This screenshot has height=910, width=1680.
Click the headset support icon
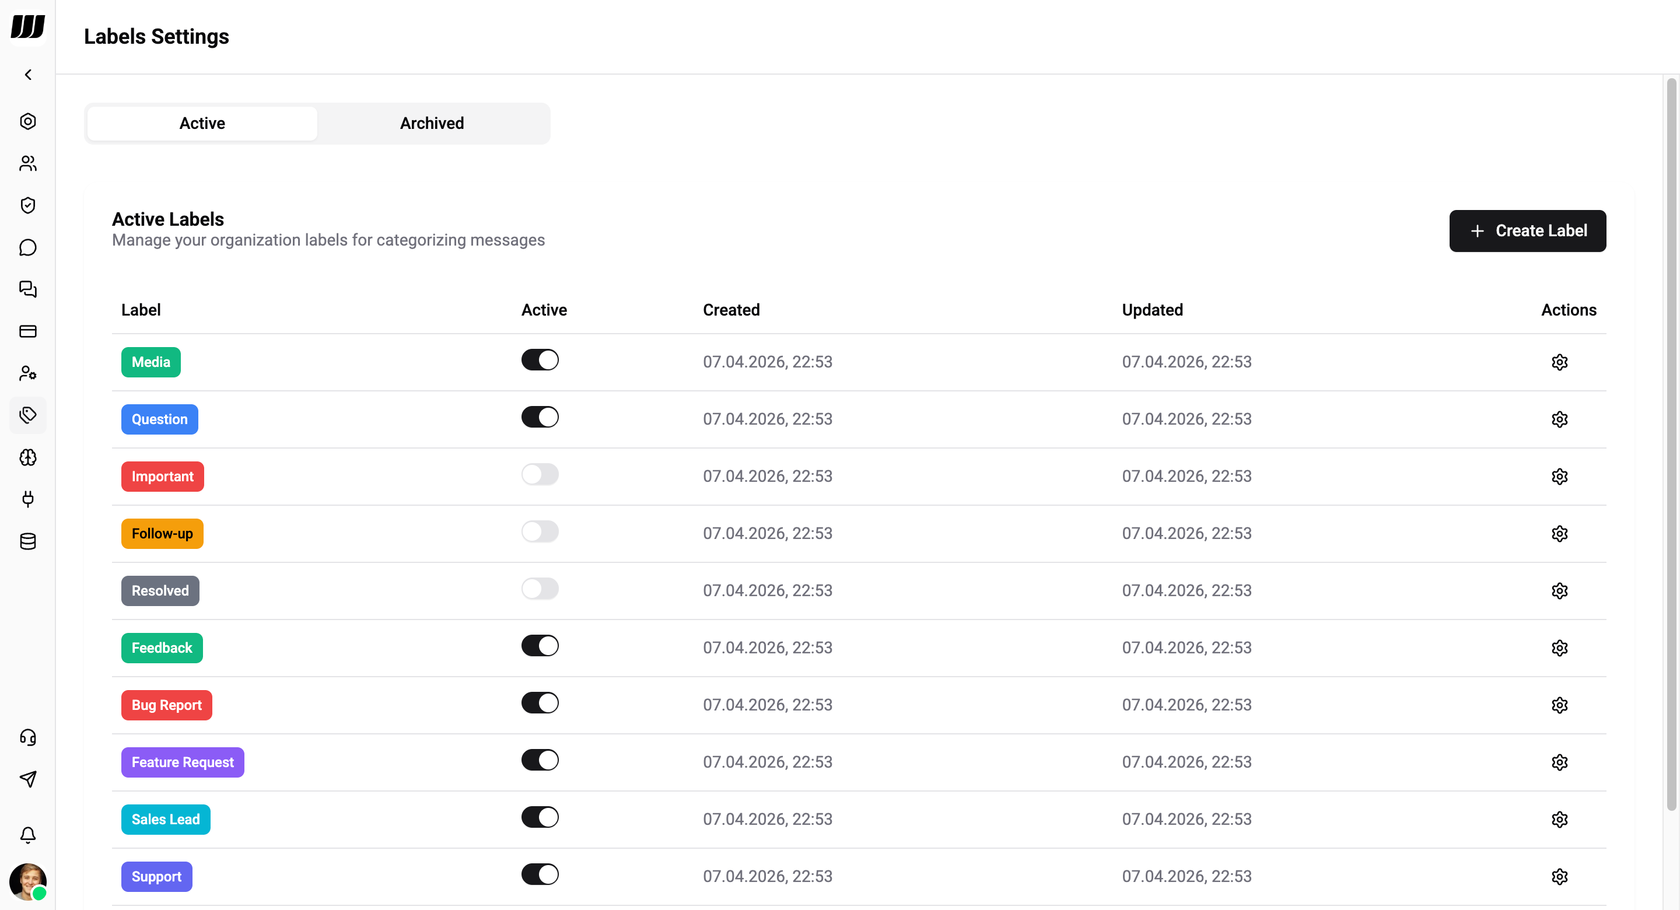pyautogui.click(x=27, y=737)
